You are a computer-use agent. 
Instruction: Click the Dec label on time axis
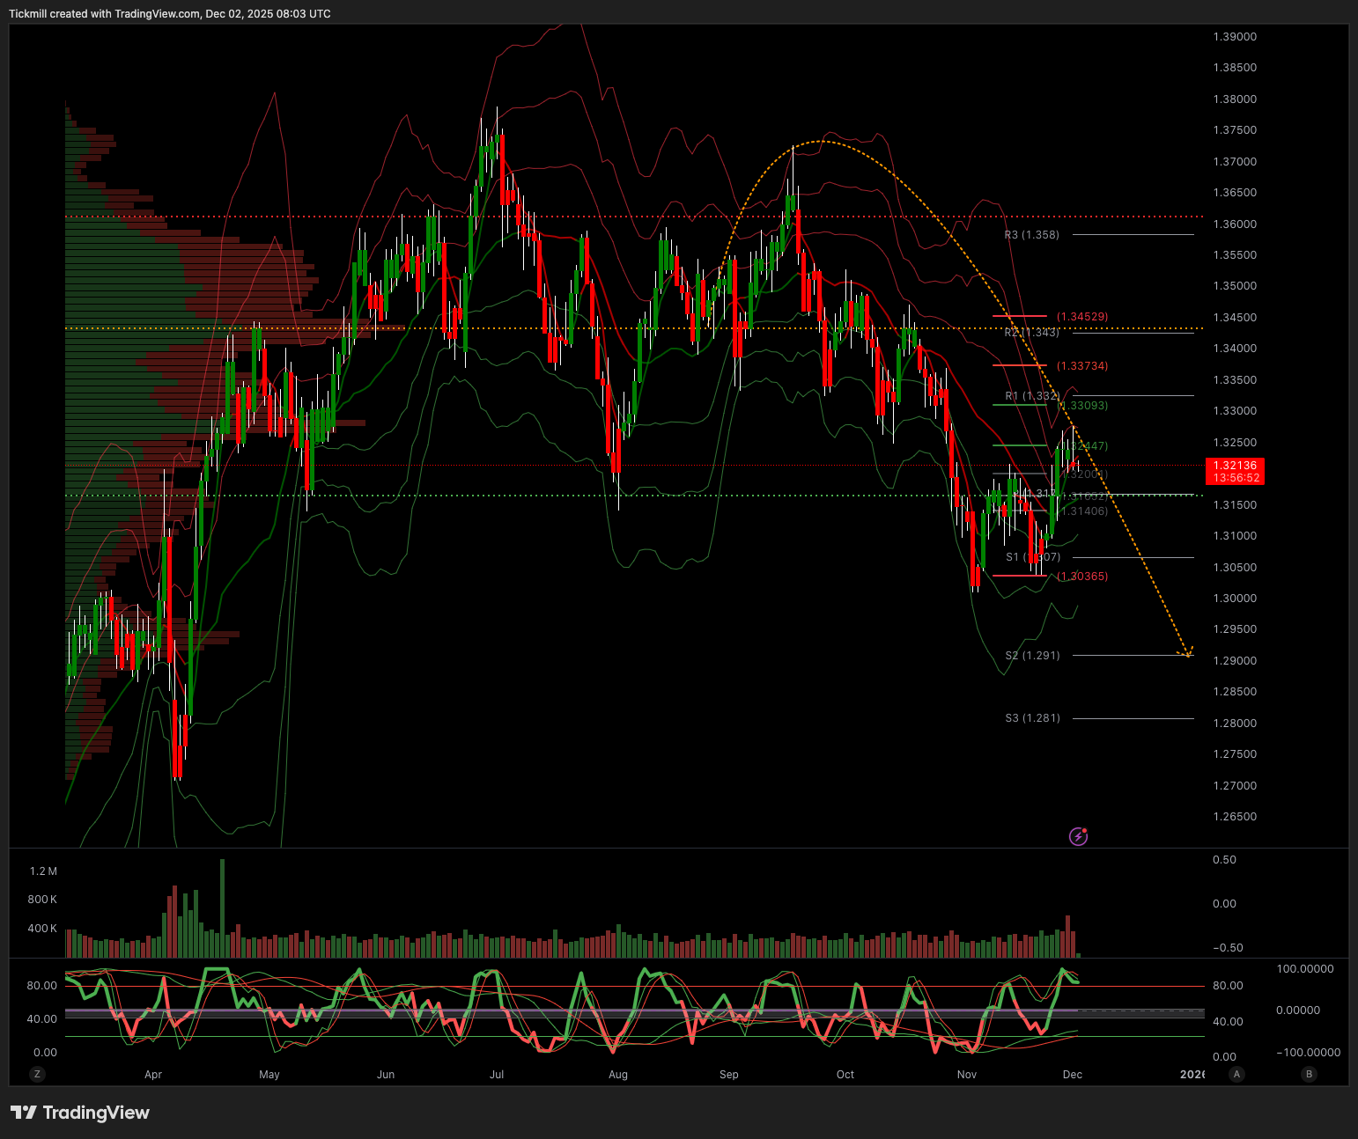point(1072,1075)
